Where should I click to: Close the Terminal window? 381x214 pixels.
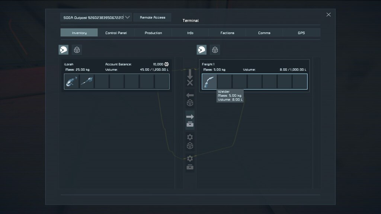[329, 14]
